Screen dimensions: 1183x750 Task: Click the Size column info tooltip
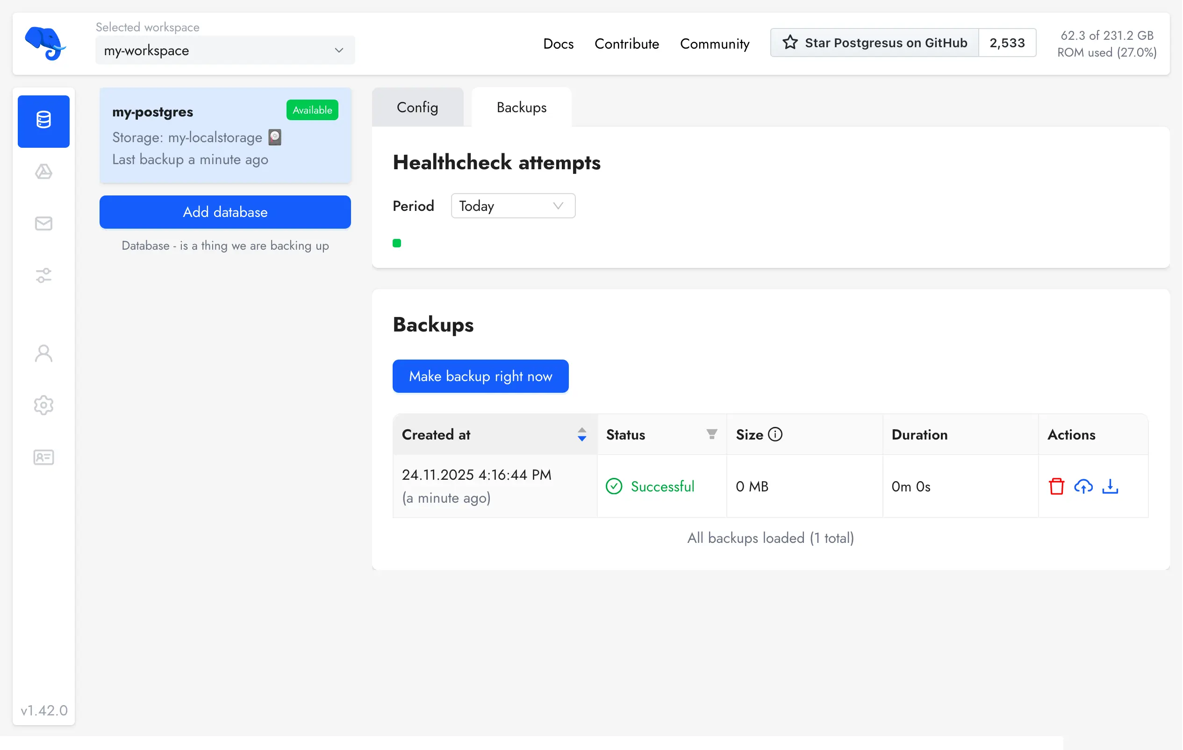point(775,434)
